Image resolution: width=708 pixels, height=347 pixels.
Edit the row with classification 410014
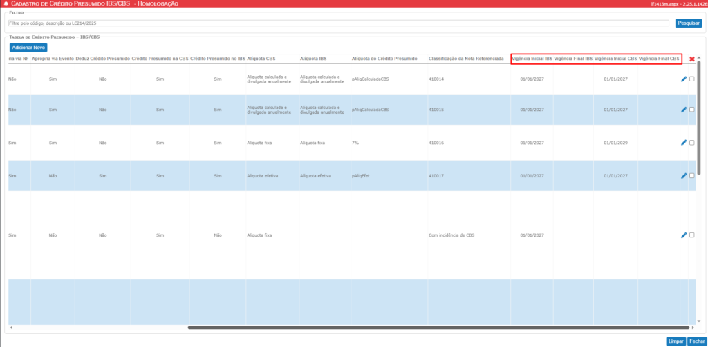click(x=684, y=79)
